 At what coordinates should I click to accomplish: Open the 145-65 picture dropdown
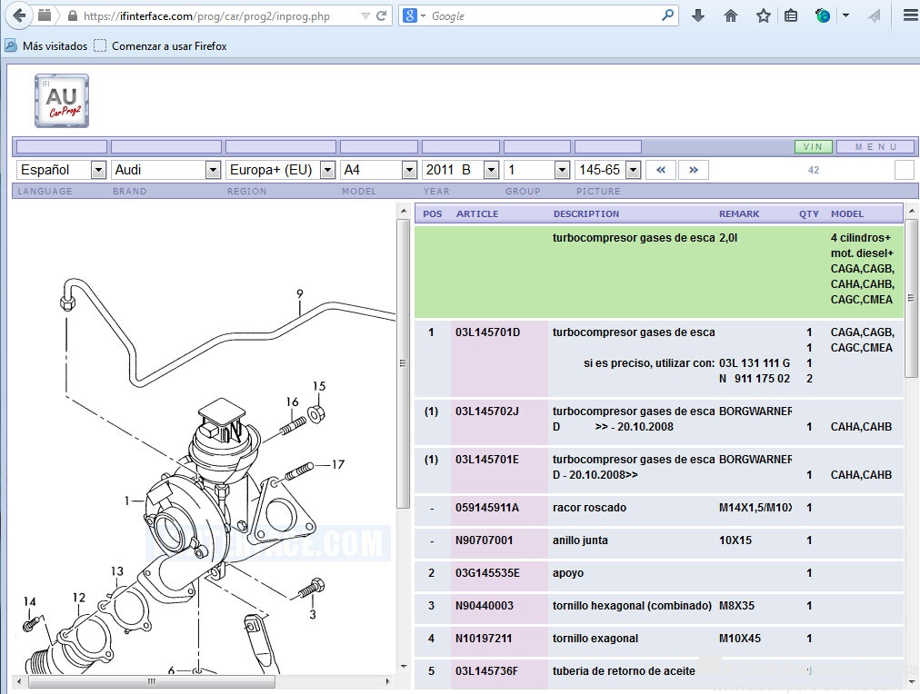(x=607, y=170)
